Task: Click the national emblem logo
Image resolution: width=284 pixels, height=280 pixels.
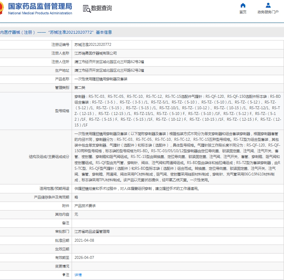Action: 1,8
